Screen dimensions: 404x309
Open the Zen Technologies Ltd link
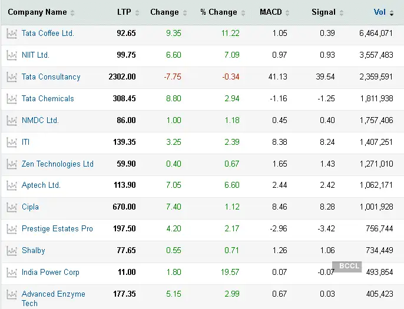pos(58,164)
